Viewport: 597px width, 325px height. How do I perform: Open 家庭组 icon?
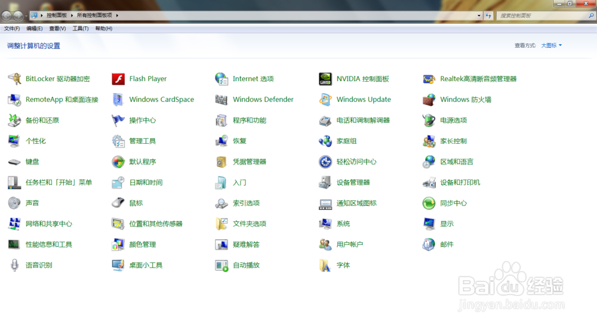coord(325,141)
